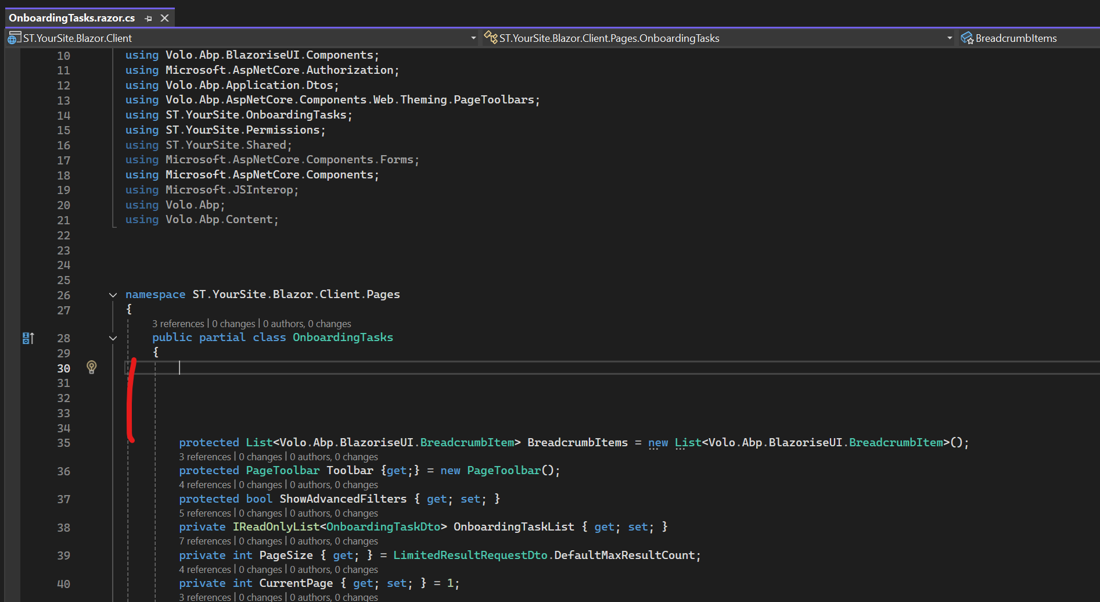
Task: Open "5 references" CodeLens above OnboardingTaskList
Action: 204,513
